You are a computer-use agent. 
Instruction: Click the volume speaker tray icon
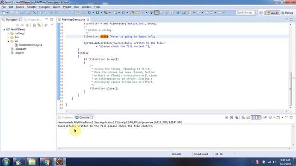pos(274,162)
